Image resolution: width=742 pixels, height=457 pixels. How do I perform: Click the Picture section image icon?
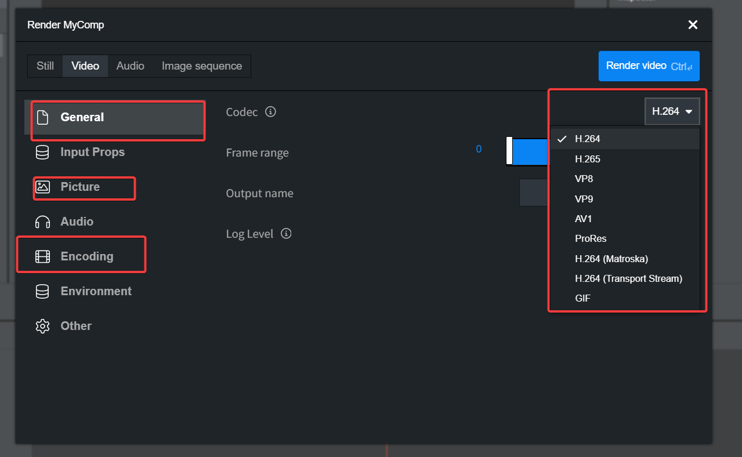(x=42, y=187)
